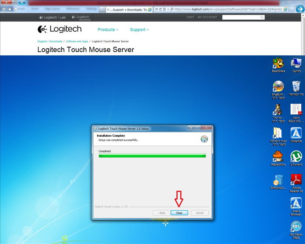Follow the Software and Apps breadcrumb link
The height and width of the screenshot is (244, 305).
pos(77,41)
